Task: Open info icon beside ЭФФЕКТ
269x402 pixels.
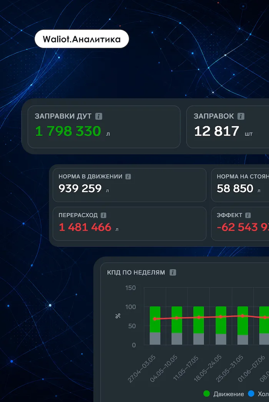Action: coord(248,215)
